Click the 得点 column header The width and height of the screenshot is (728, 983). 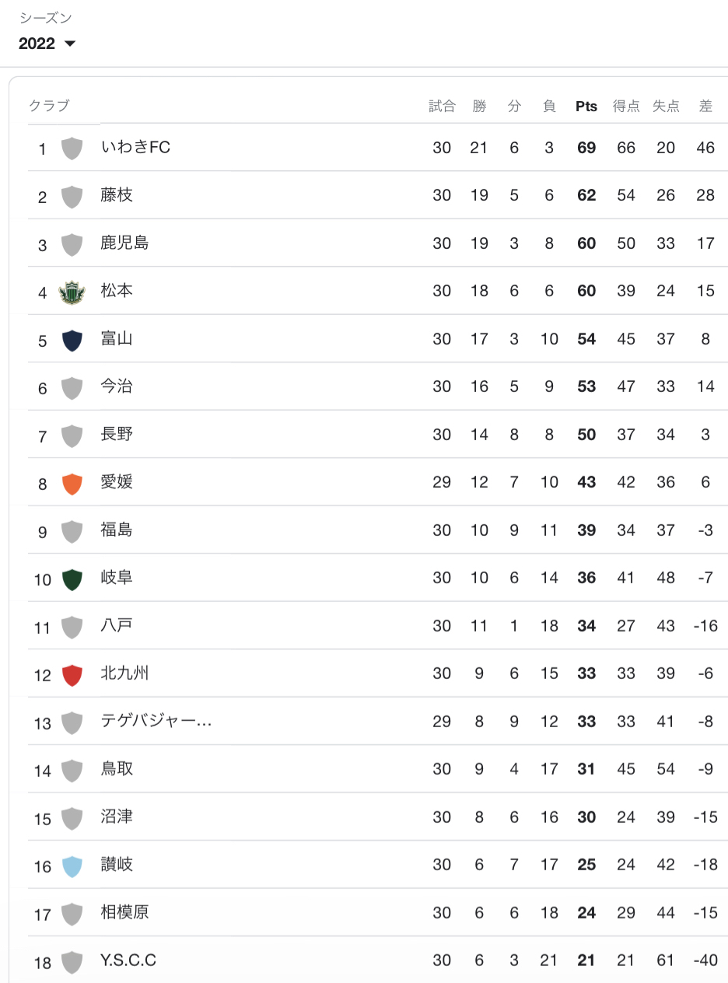(x=626, y=107)
